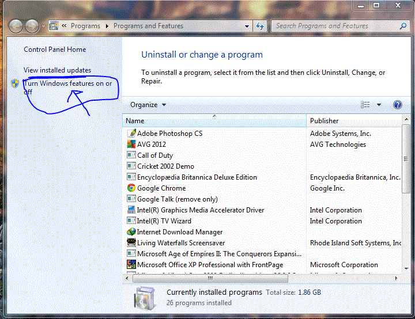Click the Microsoft Office XP icon
This screenshot has width=415, height=319.
(x=131, y=264)
